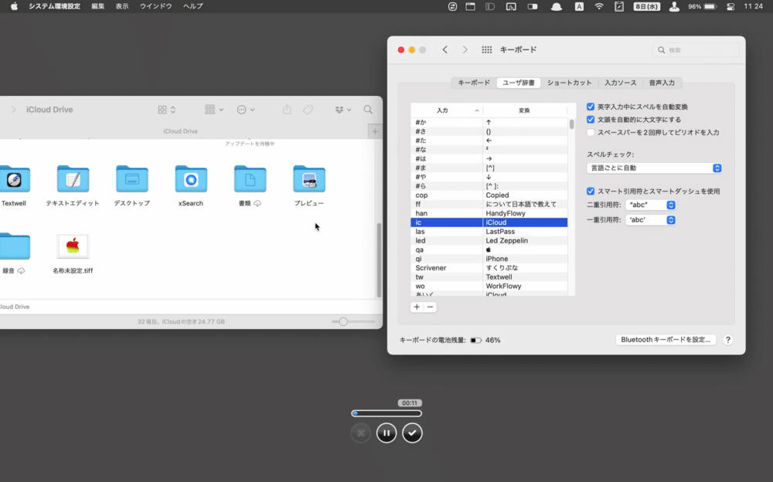This screenshot has width=773, height=482.
Task: Open the スペルチェック language dropdown
Action: 655,168
